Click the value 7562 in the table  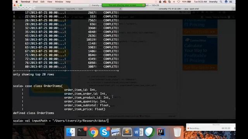pos(91,20)
